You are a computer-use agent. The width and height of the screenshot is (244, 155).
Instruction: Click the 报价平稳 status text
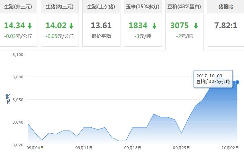[x=101, y=36]
